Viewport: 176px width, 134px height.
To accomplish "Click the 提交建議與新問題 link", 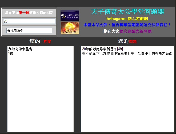I will coord(135,31).
